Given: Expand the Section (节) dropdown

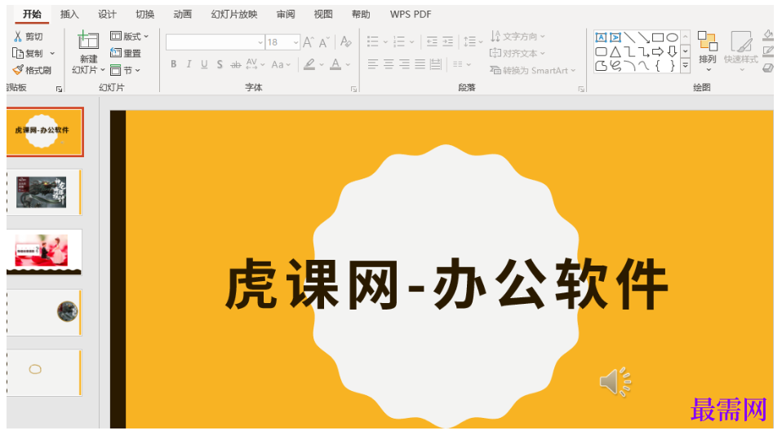Looking at the screenshot, I should click(x=138, y=70).
